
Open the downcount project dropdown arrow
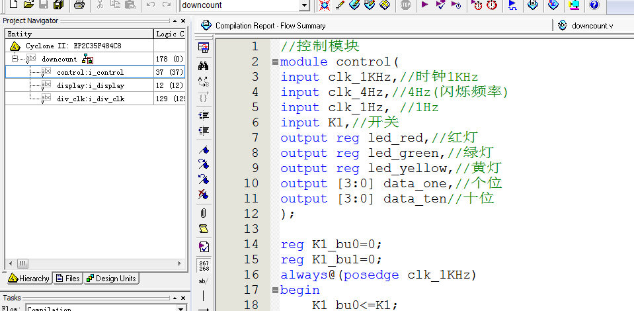click(305, 5)
